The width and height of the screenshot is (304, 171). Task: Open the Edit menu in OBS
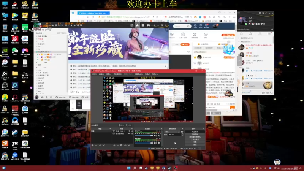click(x=101, y=74)
